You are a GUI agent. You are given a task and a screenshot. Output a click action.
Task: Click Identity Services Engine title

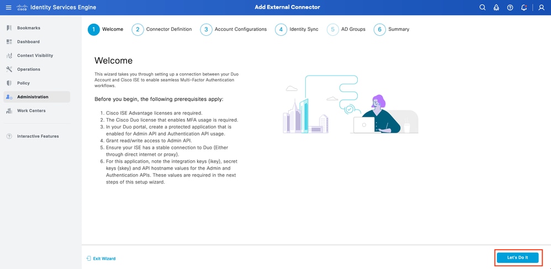tap(63, 7)
